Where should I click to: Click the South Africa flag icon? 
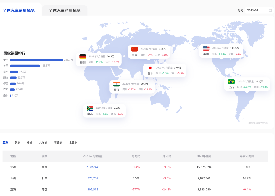[90, 108]
